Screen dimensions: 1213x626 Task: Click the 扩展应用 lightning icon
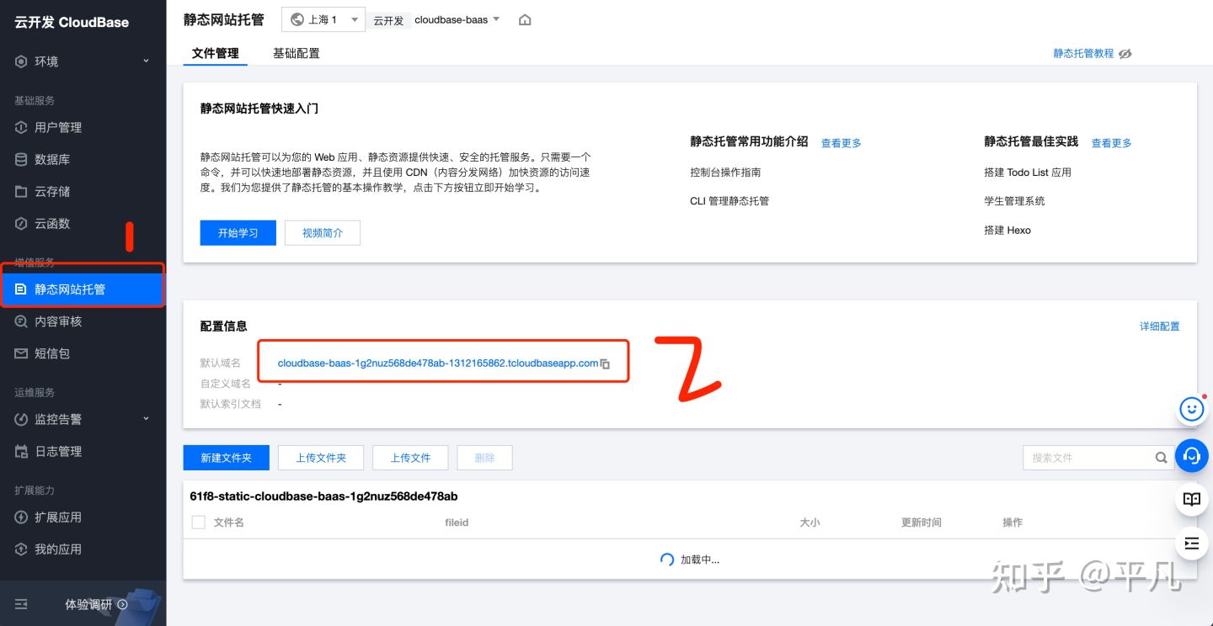tap(21, 517)
